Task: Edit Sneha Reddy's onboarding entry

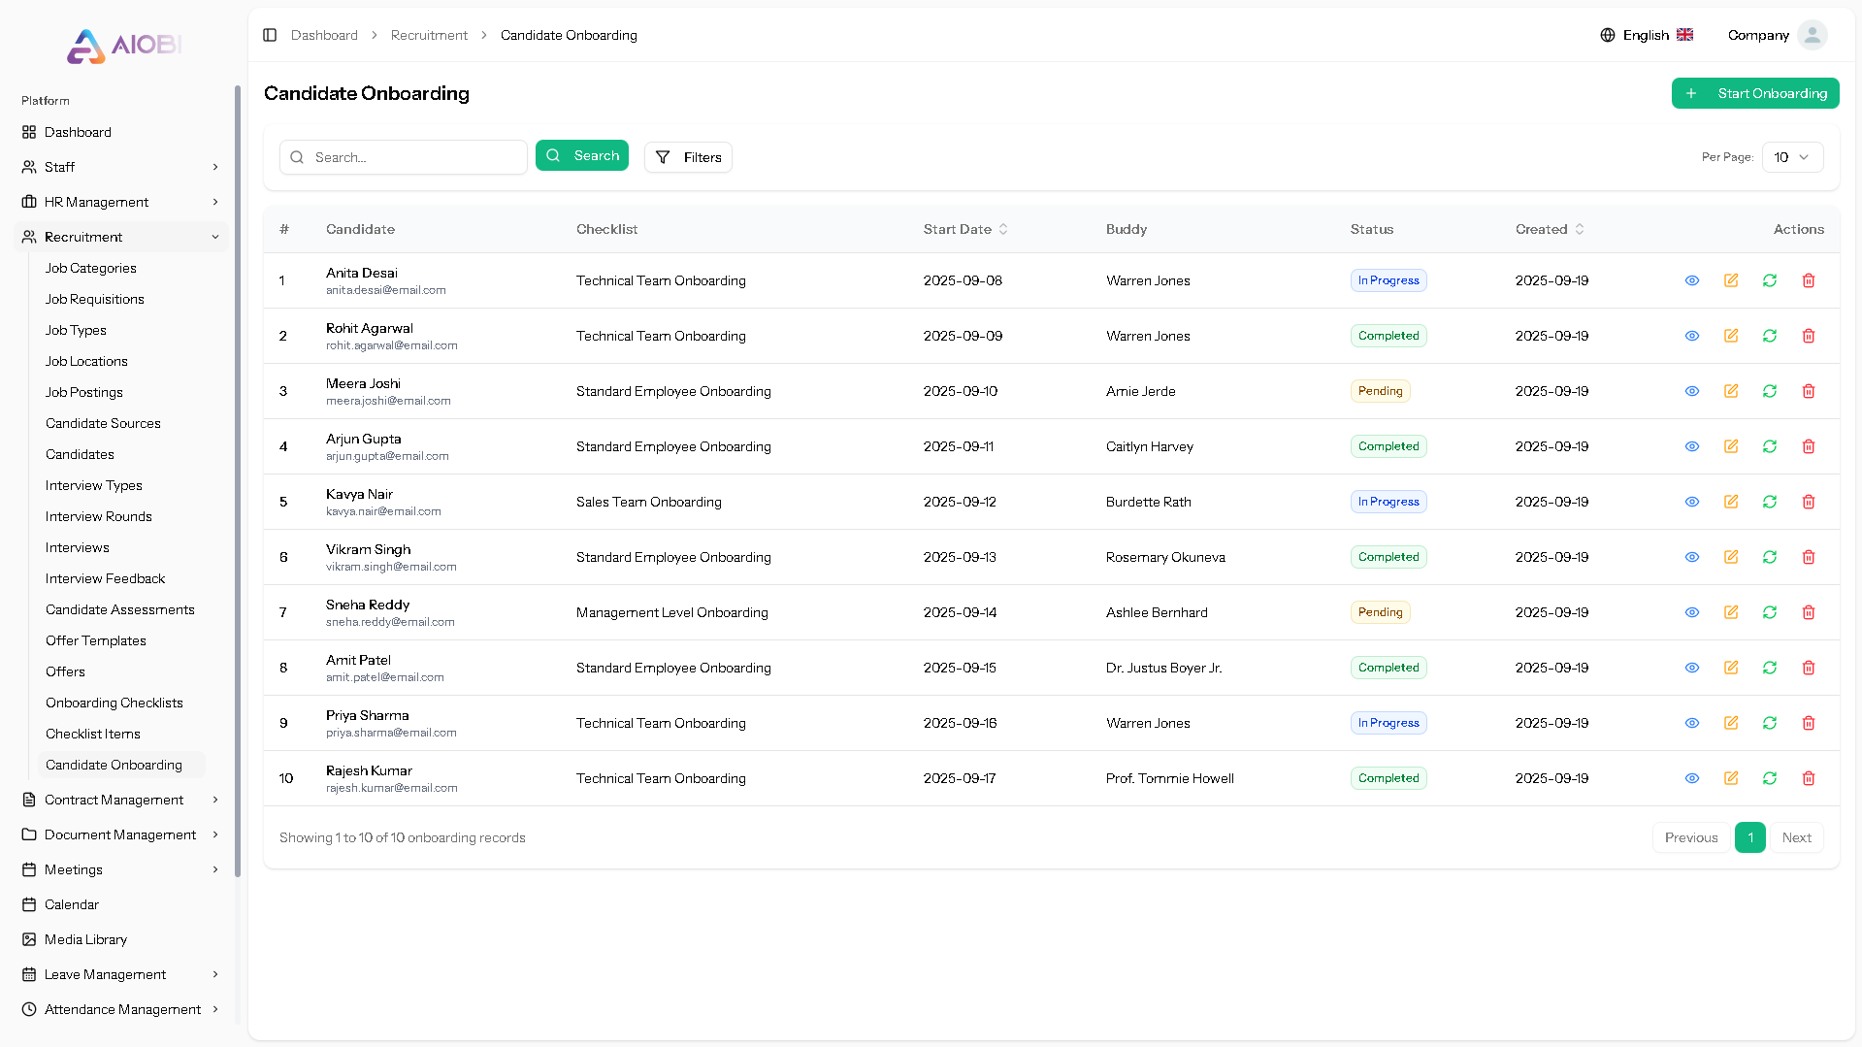Action: 1731,612
